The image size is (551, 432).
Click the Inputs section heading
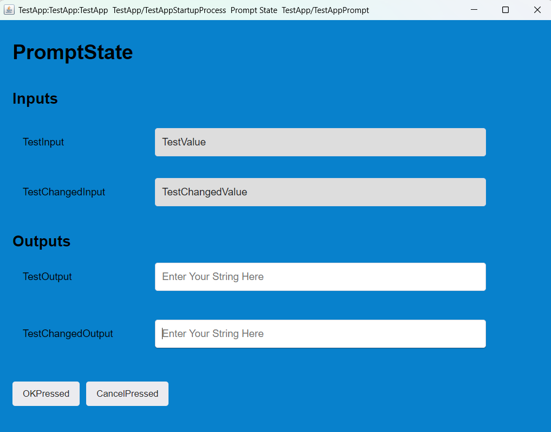(35, 99)
